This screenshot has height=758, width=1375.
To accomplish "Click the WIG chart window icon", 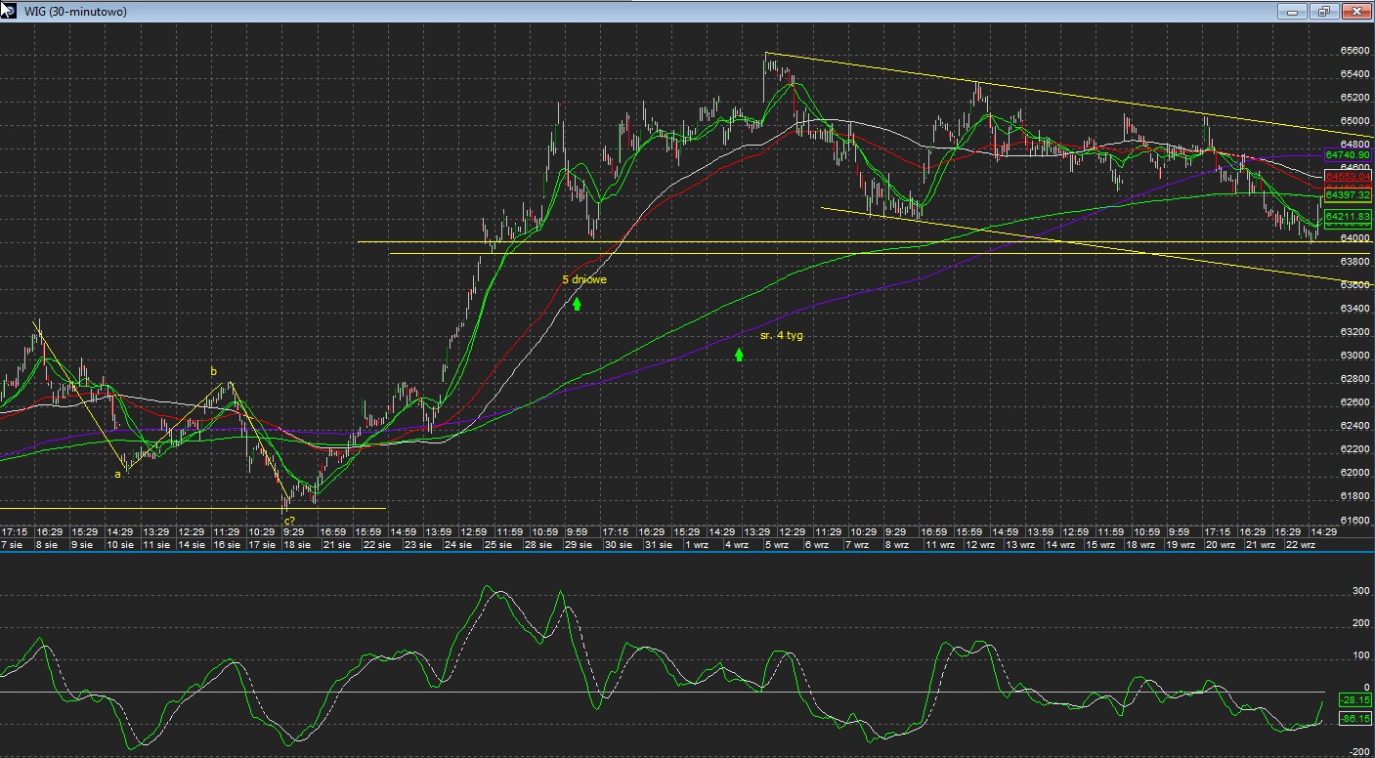I will (x=8, y=11).
